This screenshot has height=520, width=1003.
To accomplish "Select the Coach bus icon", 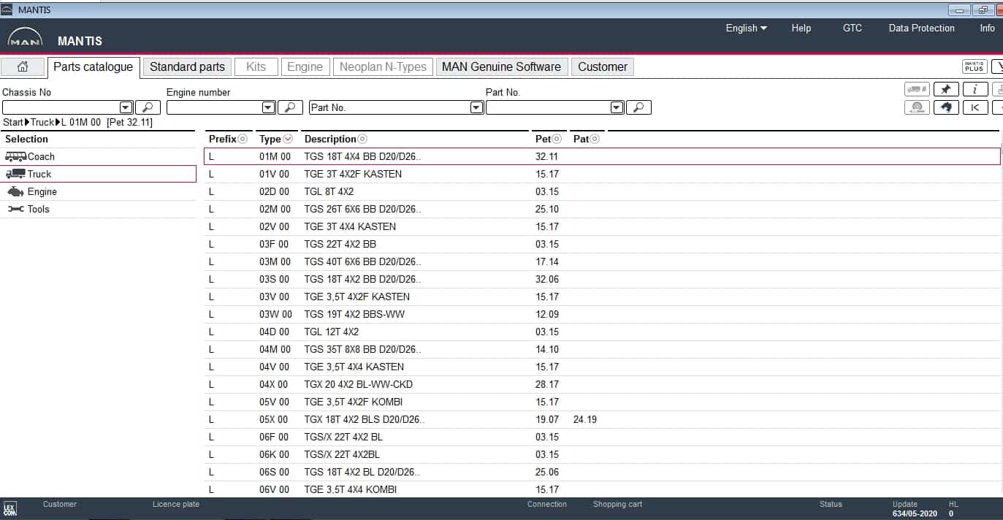I will (15, 156).
